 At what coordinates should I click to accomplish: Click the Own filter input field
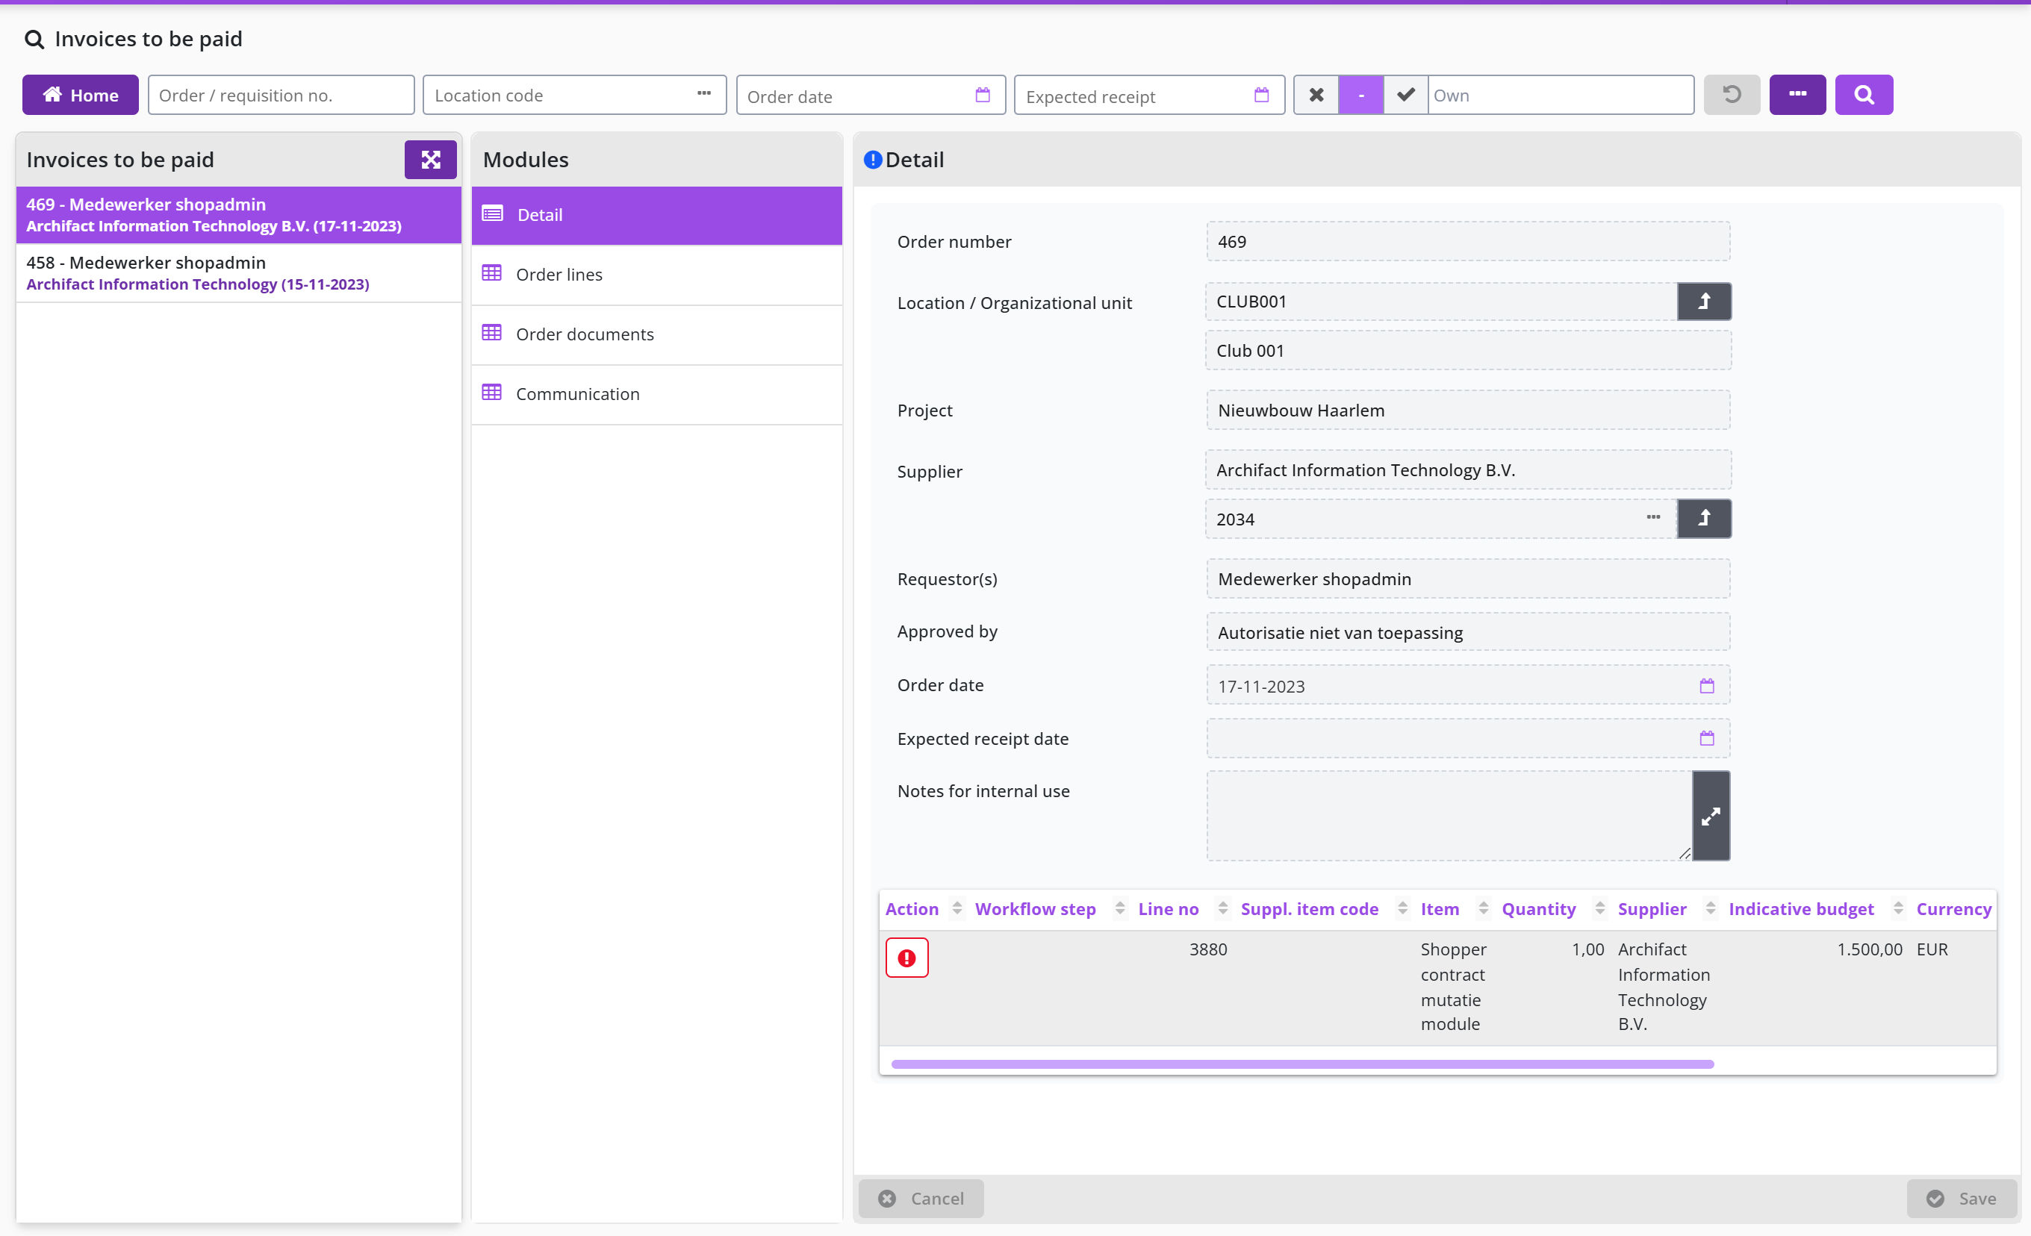click(1561, 95)
